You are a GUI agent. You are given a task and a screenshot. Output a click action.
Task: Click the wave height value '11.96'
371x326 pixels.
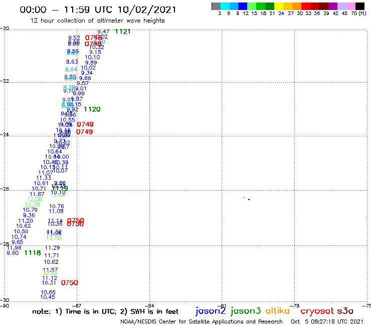coord(14,248)
